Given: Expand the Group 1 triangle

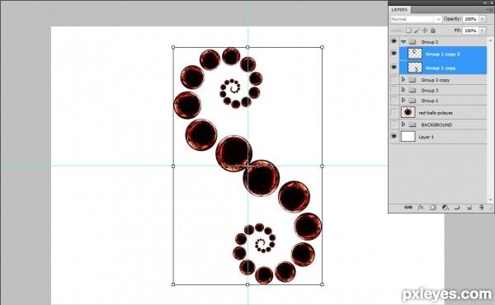Looking at the screenshot, I should (x=403, y=100).
